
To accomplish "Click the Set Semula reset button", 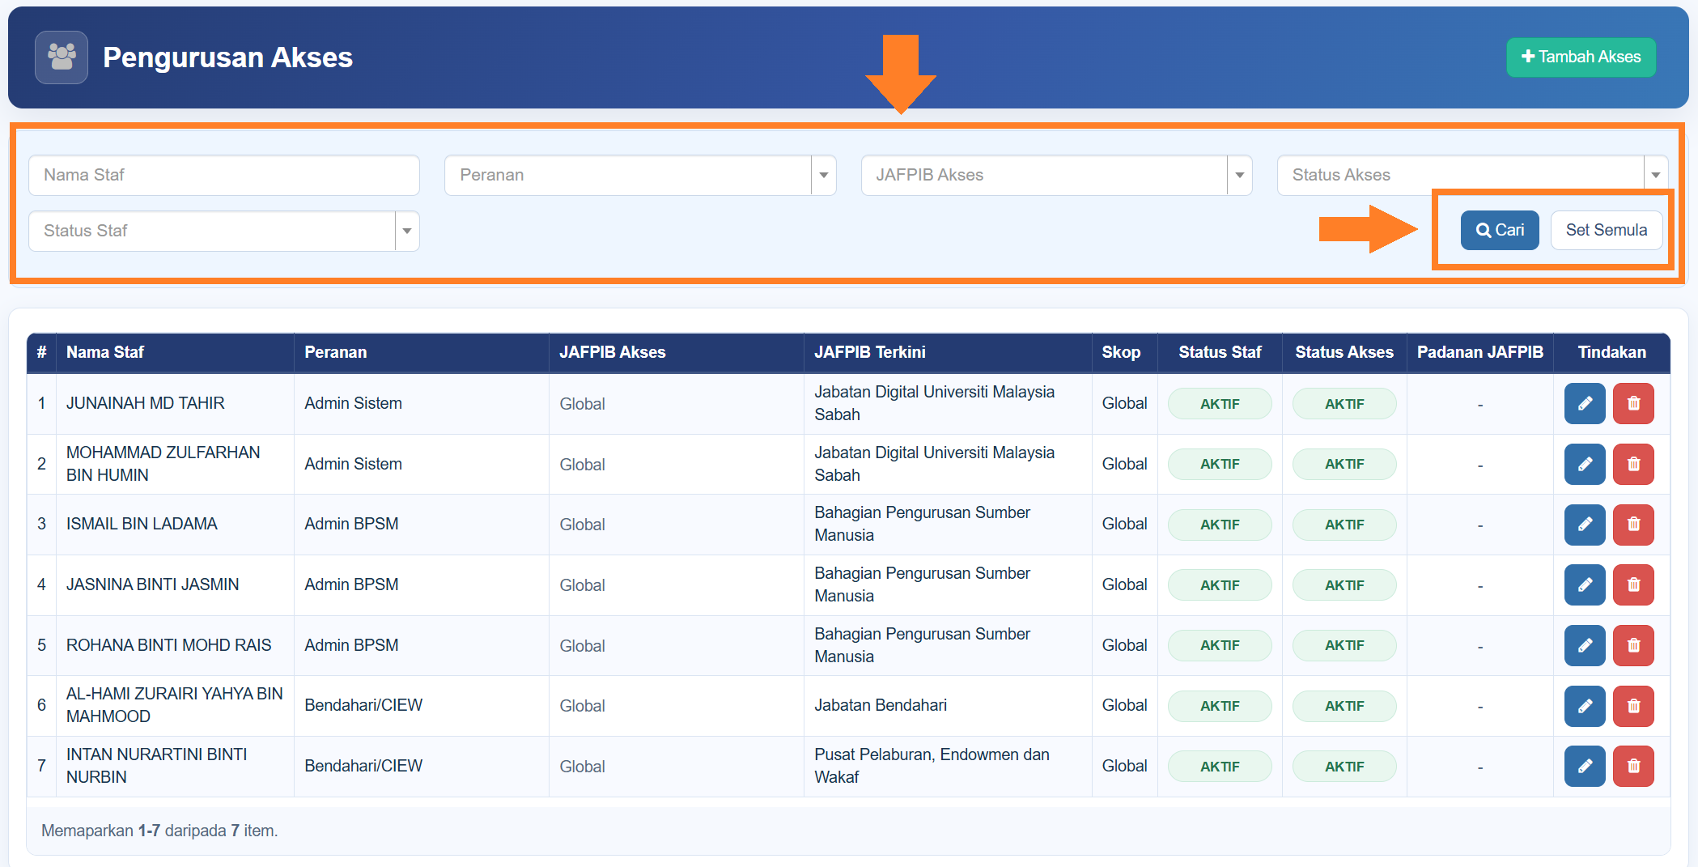I will pyautogui.click(x=1606, y=230).
